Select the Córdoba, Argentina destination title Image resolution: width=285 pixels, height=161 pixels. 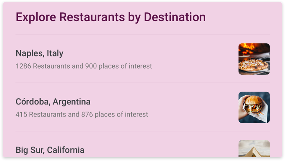pos(53,102)
